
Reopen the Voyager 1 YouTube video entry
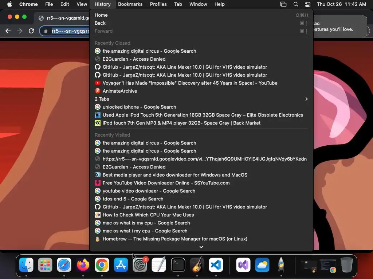(x=201, y=83)
